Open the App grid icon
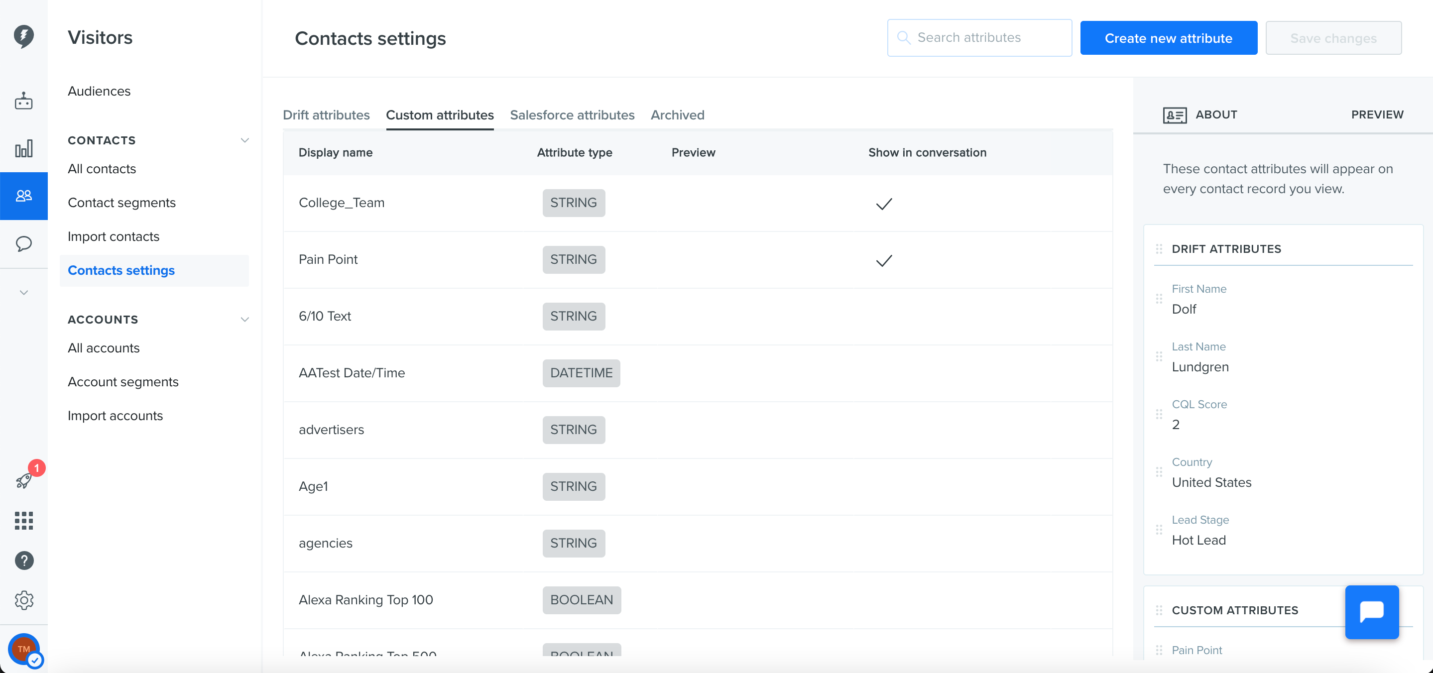 coord(23,521)
